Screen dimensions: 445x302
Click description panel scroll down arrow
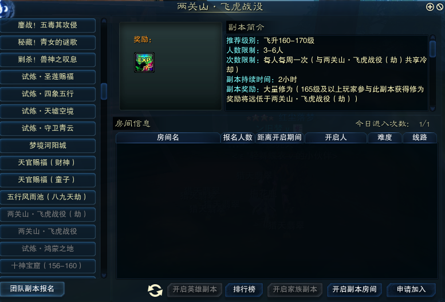(432, 108)
